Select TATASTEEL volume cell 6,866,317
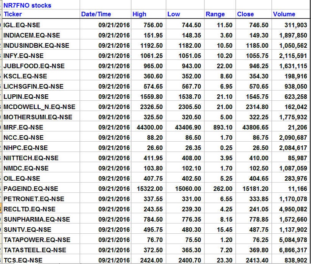The width and height of the screenshot is (311, 264). pos(293,250)
